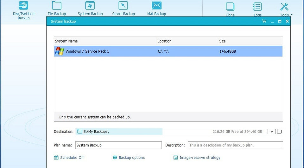
Task: Browse for destination folder icon
Action: (279, 132)
